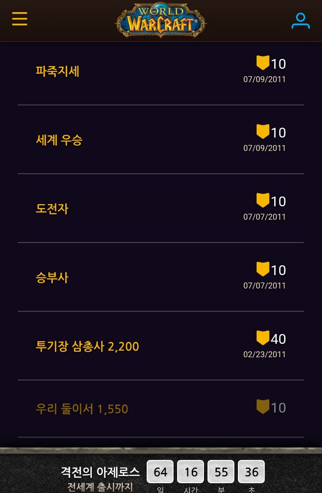This screenshot has height=493, width=322.
Task: Tap the shield icon beside 세계 우승
Action: point(263,132)
